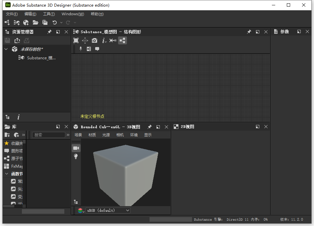Click the new Substance graph icon
This screenshot has width=314, height=226.
click(7, 23)
